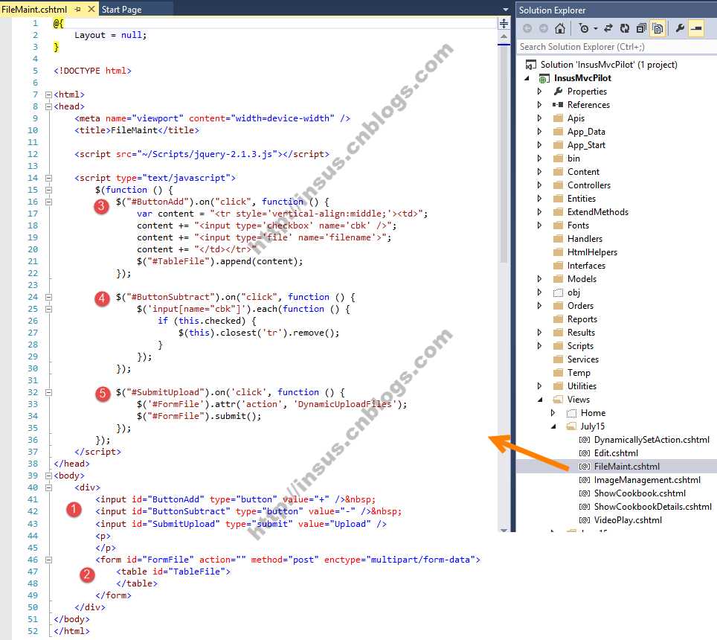Toggle Show All Files in Solution Explorer
Image resolution: width=717 pixels, height=640 pixels.
pyautogui.click(x=657, y=28)
